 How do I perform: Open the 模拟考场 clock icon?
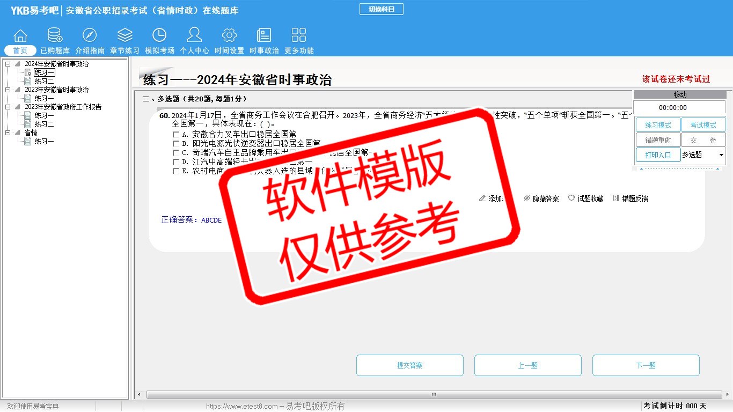click(159, 36)
